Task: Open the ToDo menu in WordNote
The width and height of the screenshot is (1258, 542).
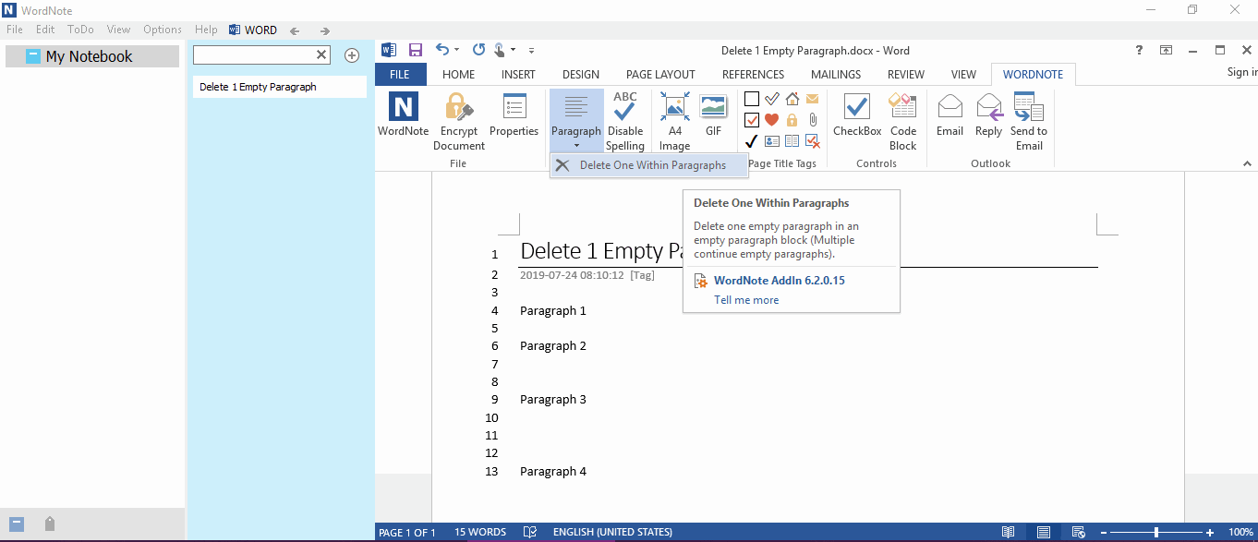Action: point(80,30)
